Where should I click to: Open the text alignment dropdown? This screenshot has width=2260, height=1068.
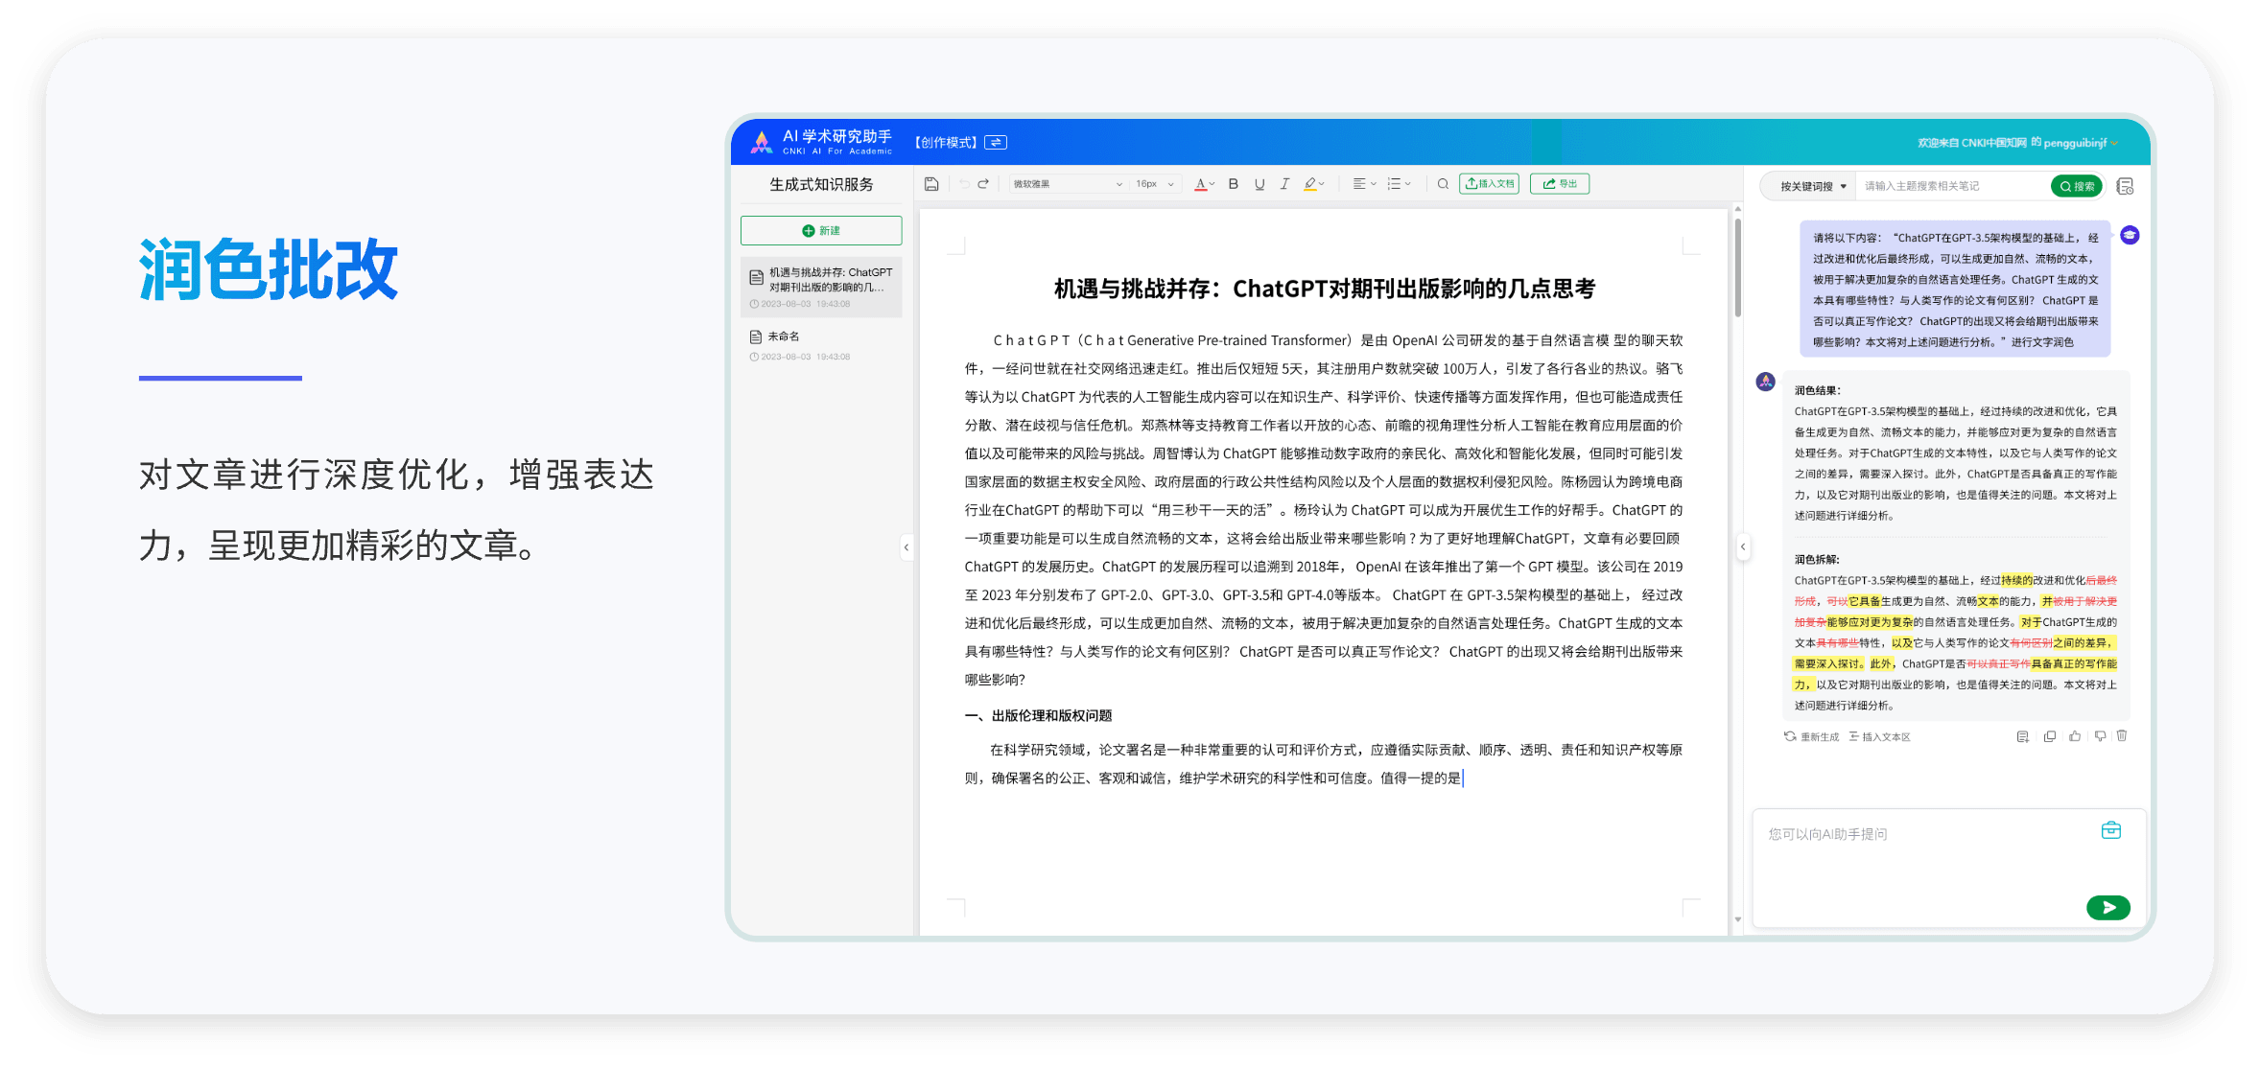tap(1364, 184)
